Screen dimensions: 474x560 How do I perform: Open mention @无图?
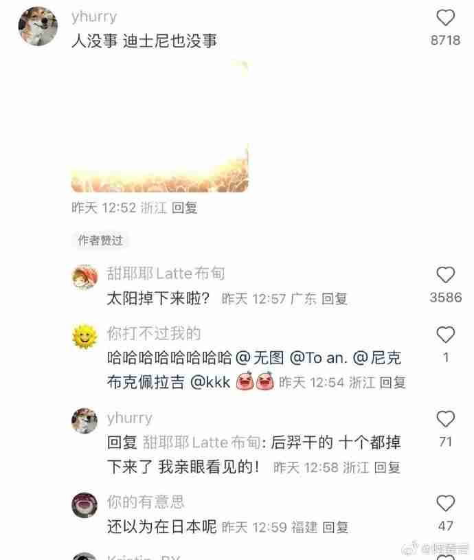(x=260, y=357)
